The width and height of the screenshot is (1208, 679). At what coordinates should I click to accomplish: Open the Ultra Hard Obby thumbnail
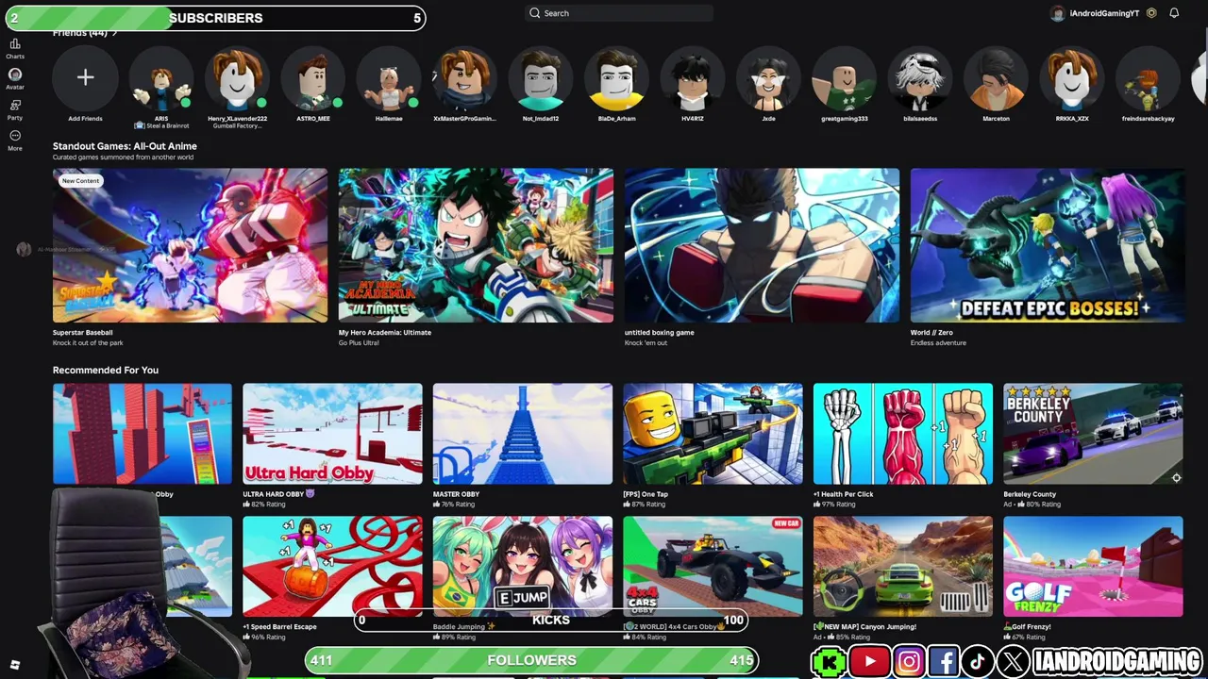pyautogui.click(x=332, y=434)
